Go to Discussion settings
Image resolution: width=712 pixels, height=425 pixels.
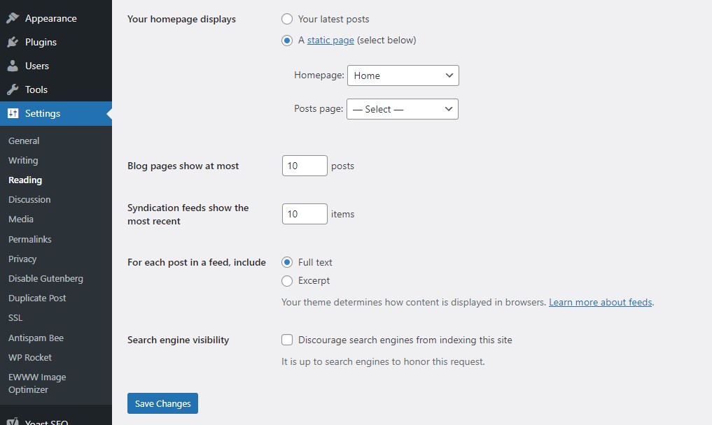pos(29,200)
